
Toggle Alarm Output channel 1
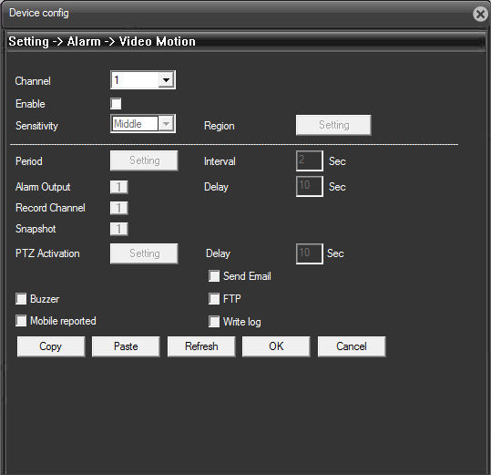coord(119,187)
